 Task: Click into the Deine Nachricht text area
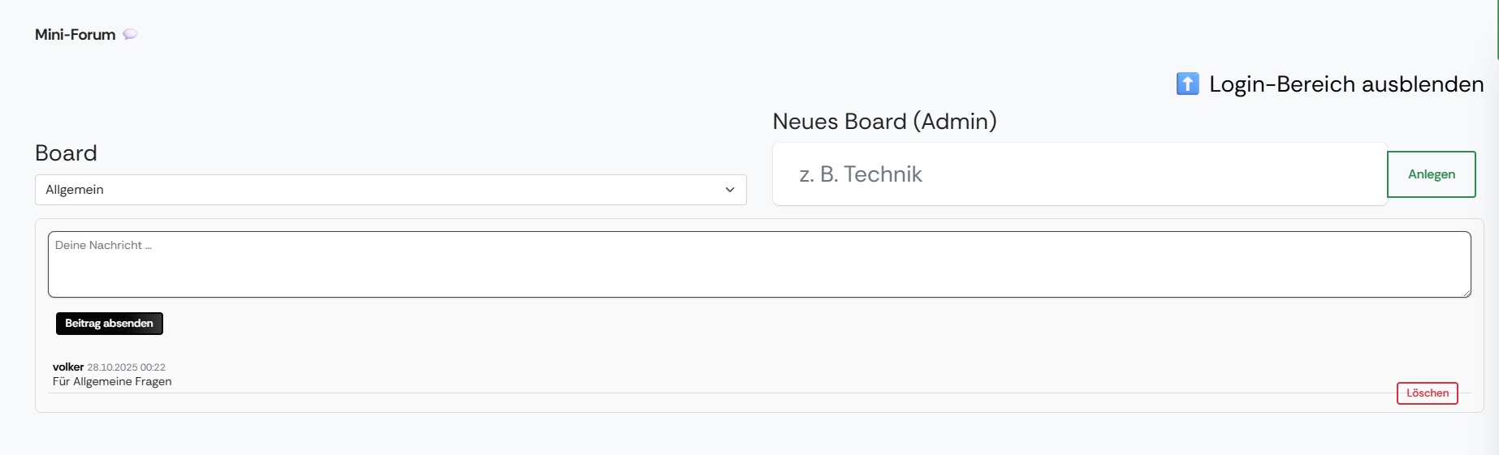(x=758, y=264)
